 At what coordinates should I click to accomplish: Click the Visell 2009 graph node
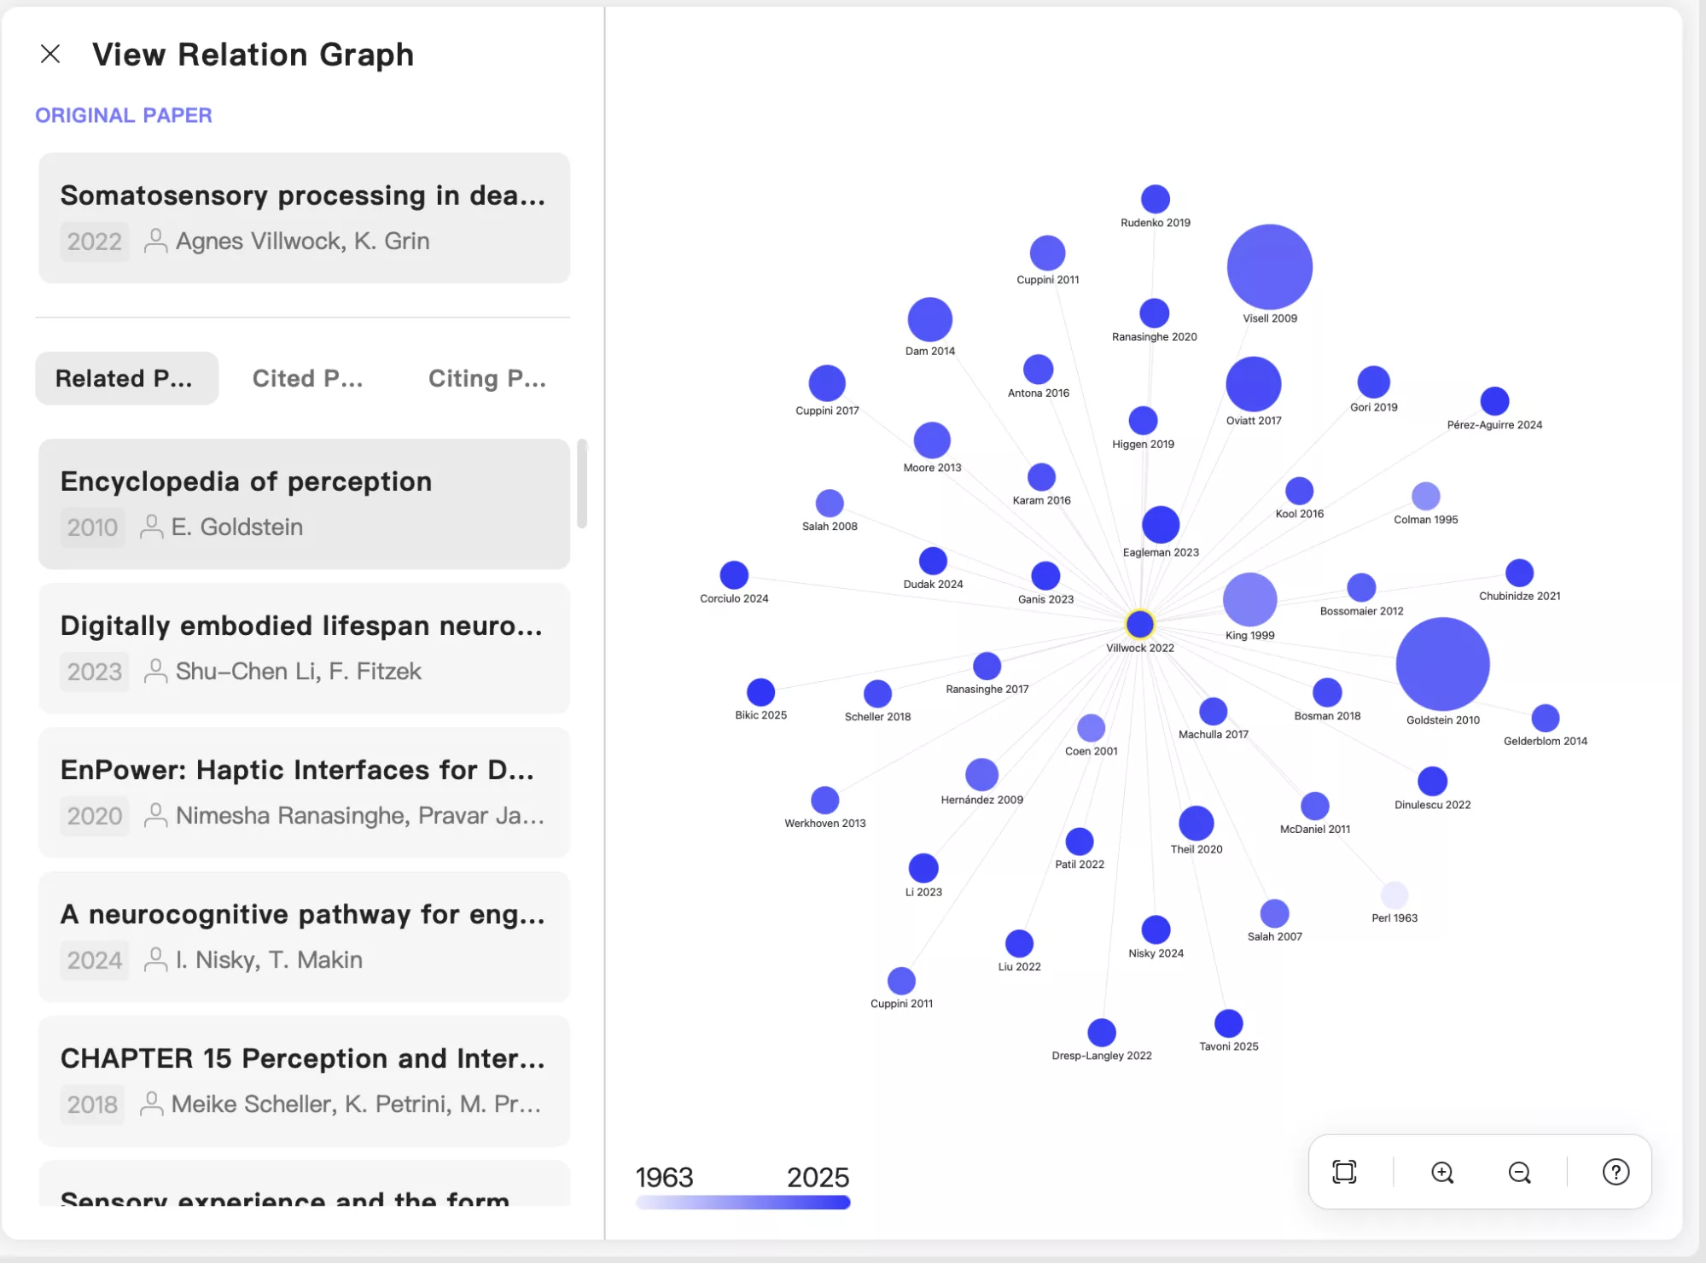pos(1269,266)
